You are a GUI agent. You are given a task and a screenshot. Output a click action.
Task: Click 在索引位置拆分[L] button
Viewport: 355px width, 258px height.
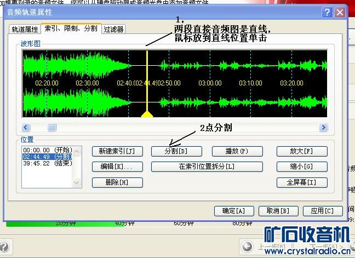click(207, 167)
